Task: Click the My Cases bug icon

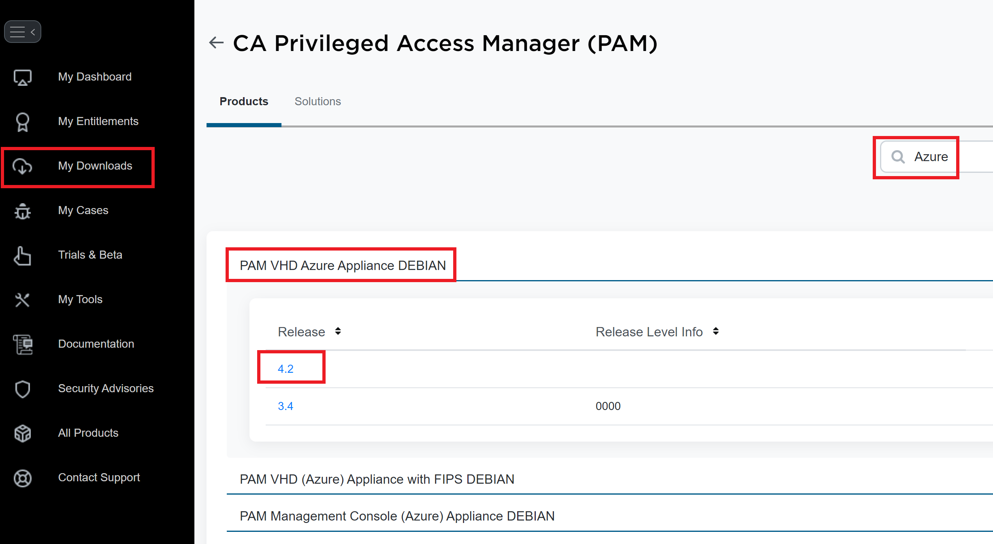Action: coord(23,211)
